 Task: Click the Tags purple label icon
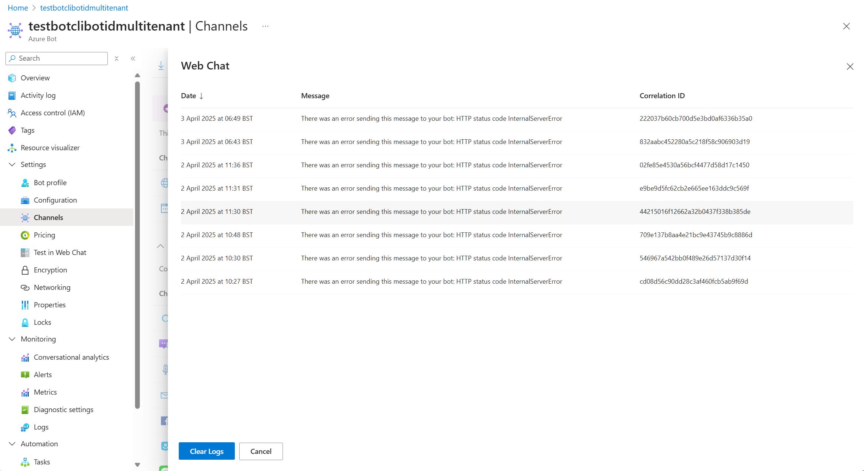[x=12, y=130]
